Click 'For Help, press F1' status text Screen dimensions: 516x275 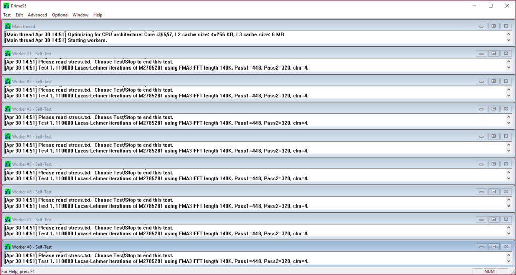pyautogui.click(x=18, y=271)
